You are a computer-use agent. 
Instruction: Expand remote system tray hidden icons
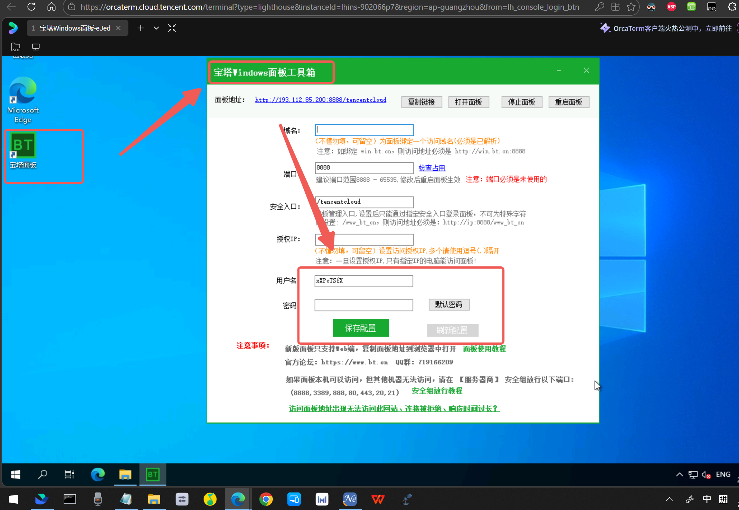click(x=679, y=474)
